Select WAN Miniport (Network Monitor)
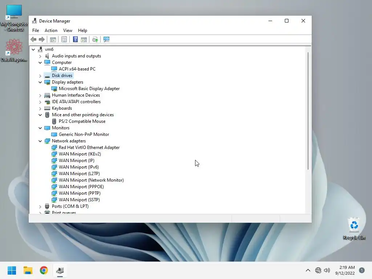This screenshot has height=279, width=372. pyautogui.click(x=91, y=180)
